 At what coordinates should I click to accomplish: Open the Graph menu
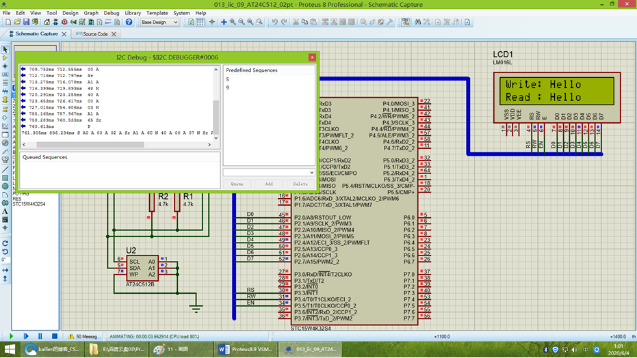pos(91,13)
